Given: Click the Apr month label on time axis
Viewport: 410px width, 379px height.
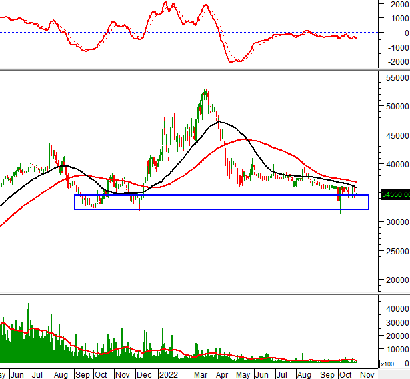Looking at the screenshot, I should 222,374.
